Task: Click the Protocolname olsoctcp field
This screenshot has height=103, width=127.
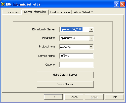Action: click(x=74, y=47)
